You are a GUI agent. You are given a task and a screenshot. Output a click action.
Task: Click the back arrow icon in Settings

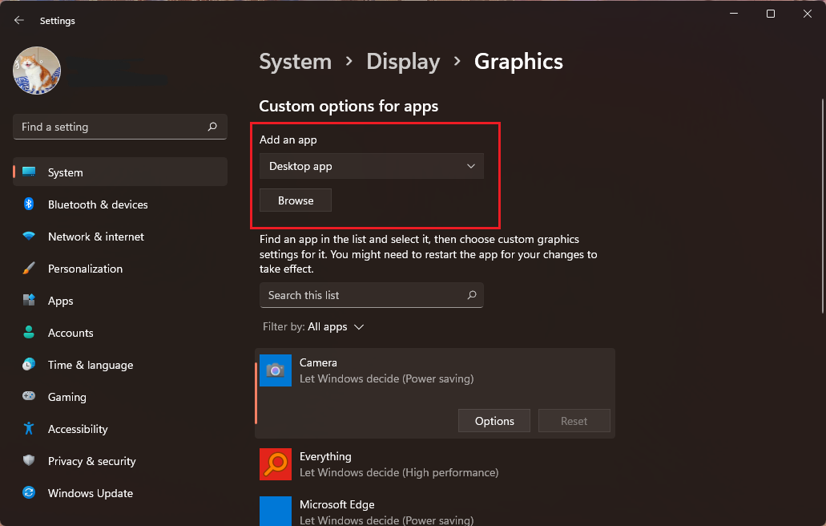pyautogui.click(x=19, y=20)
